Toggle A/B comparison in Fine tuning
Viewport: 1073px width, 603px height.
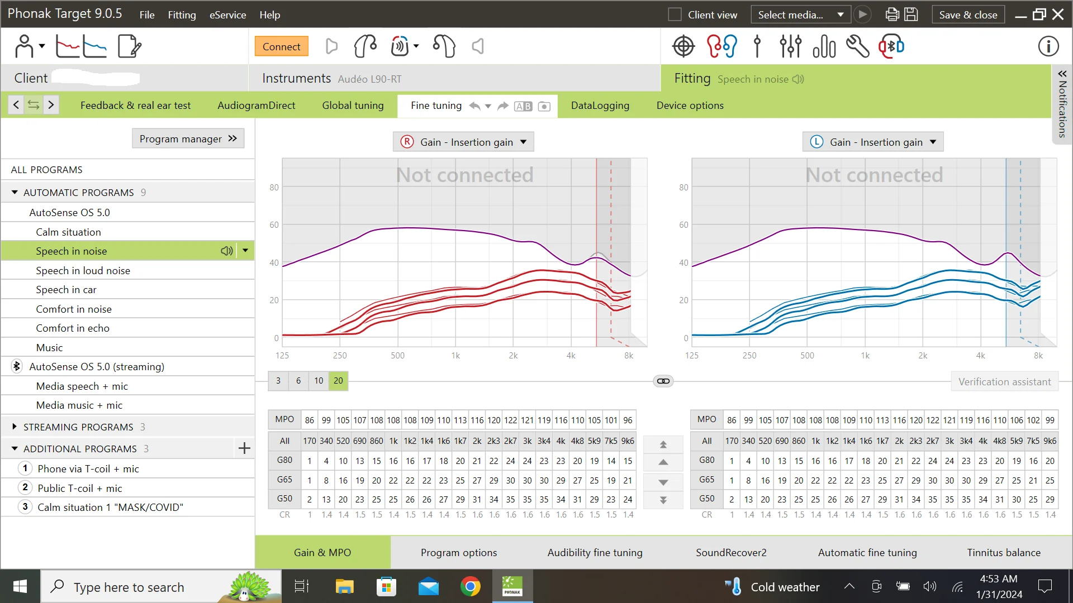coord(523,106)
